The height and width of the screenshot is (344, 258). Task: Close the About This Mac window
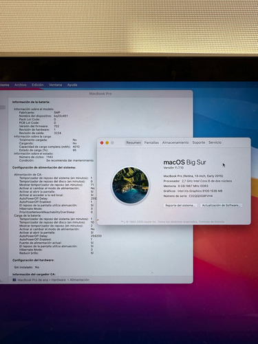pyautogui.click(x=102, y=142)
